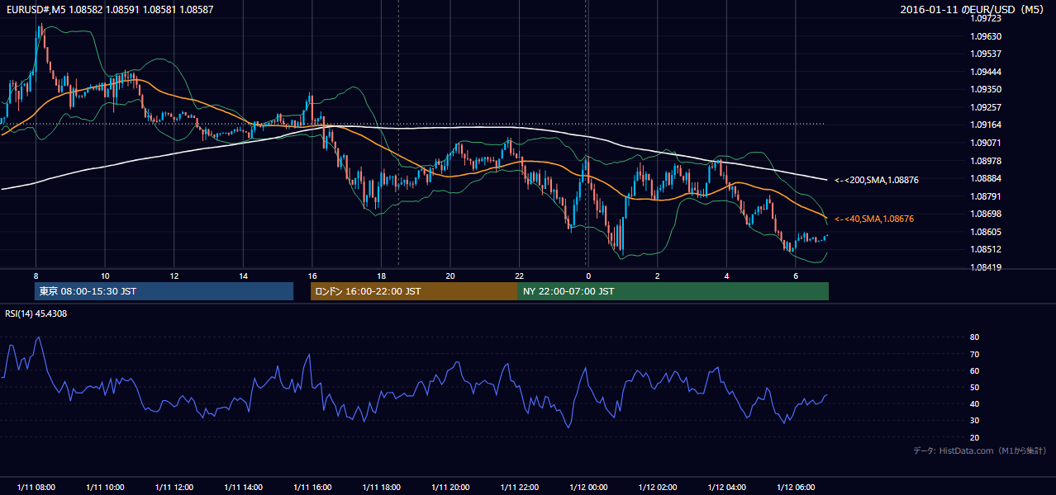The image size is (1056, 495).
Task: Click the 1/12 00:00 time axis label
Action: click(588, 487)
